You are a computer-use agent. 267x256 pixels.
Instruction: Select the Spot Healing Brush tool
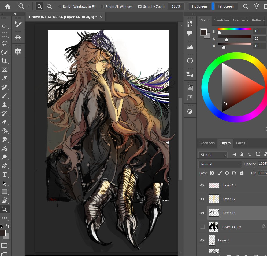point(4,87)
